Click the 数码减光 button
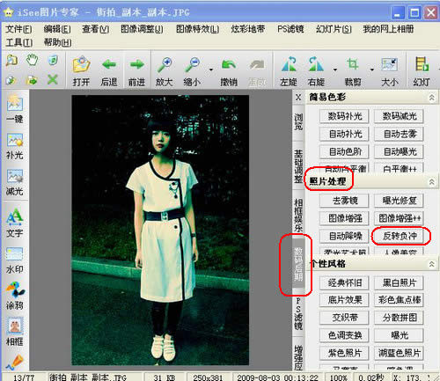This screenshot has height=381, width=440. 399,116
